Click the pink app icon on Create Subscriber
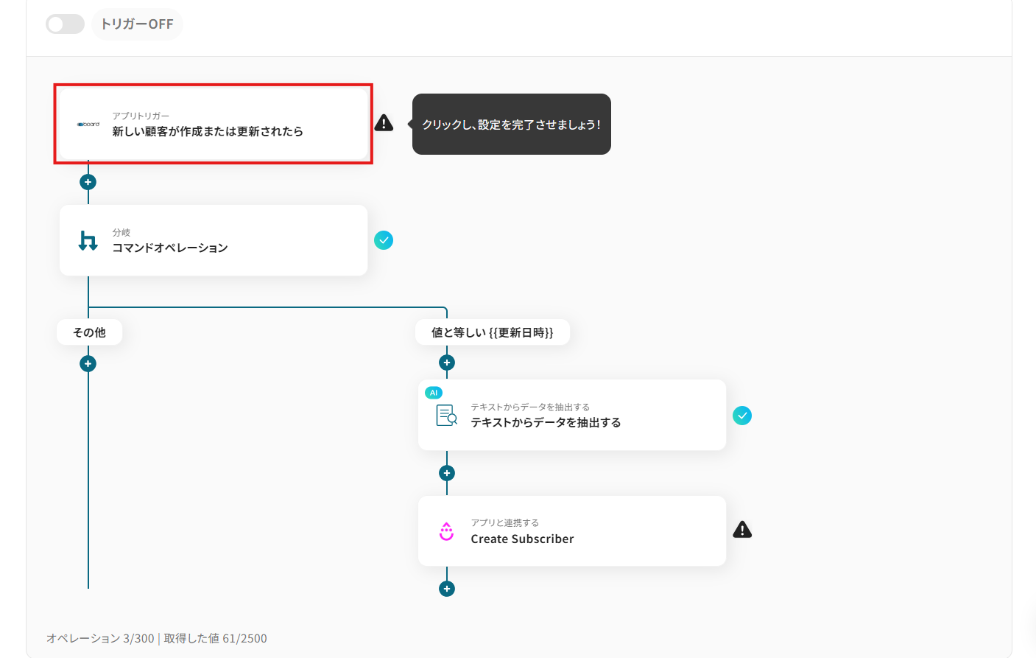The image size is (1036, 658). 447,531
